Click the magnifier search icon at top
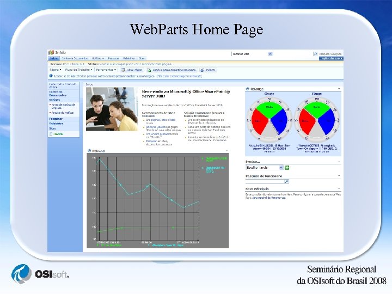Image resolution: width=392 pixels, height=294 pixels. click(x=315, y=54)
